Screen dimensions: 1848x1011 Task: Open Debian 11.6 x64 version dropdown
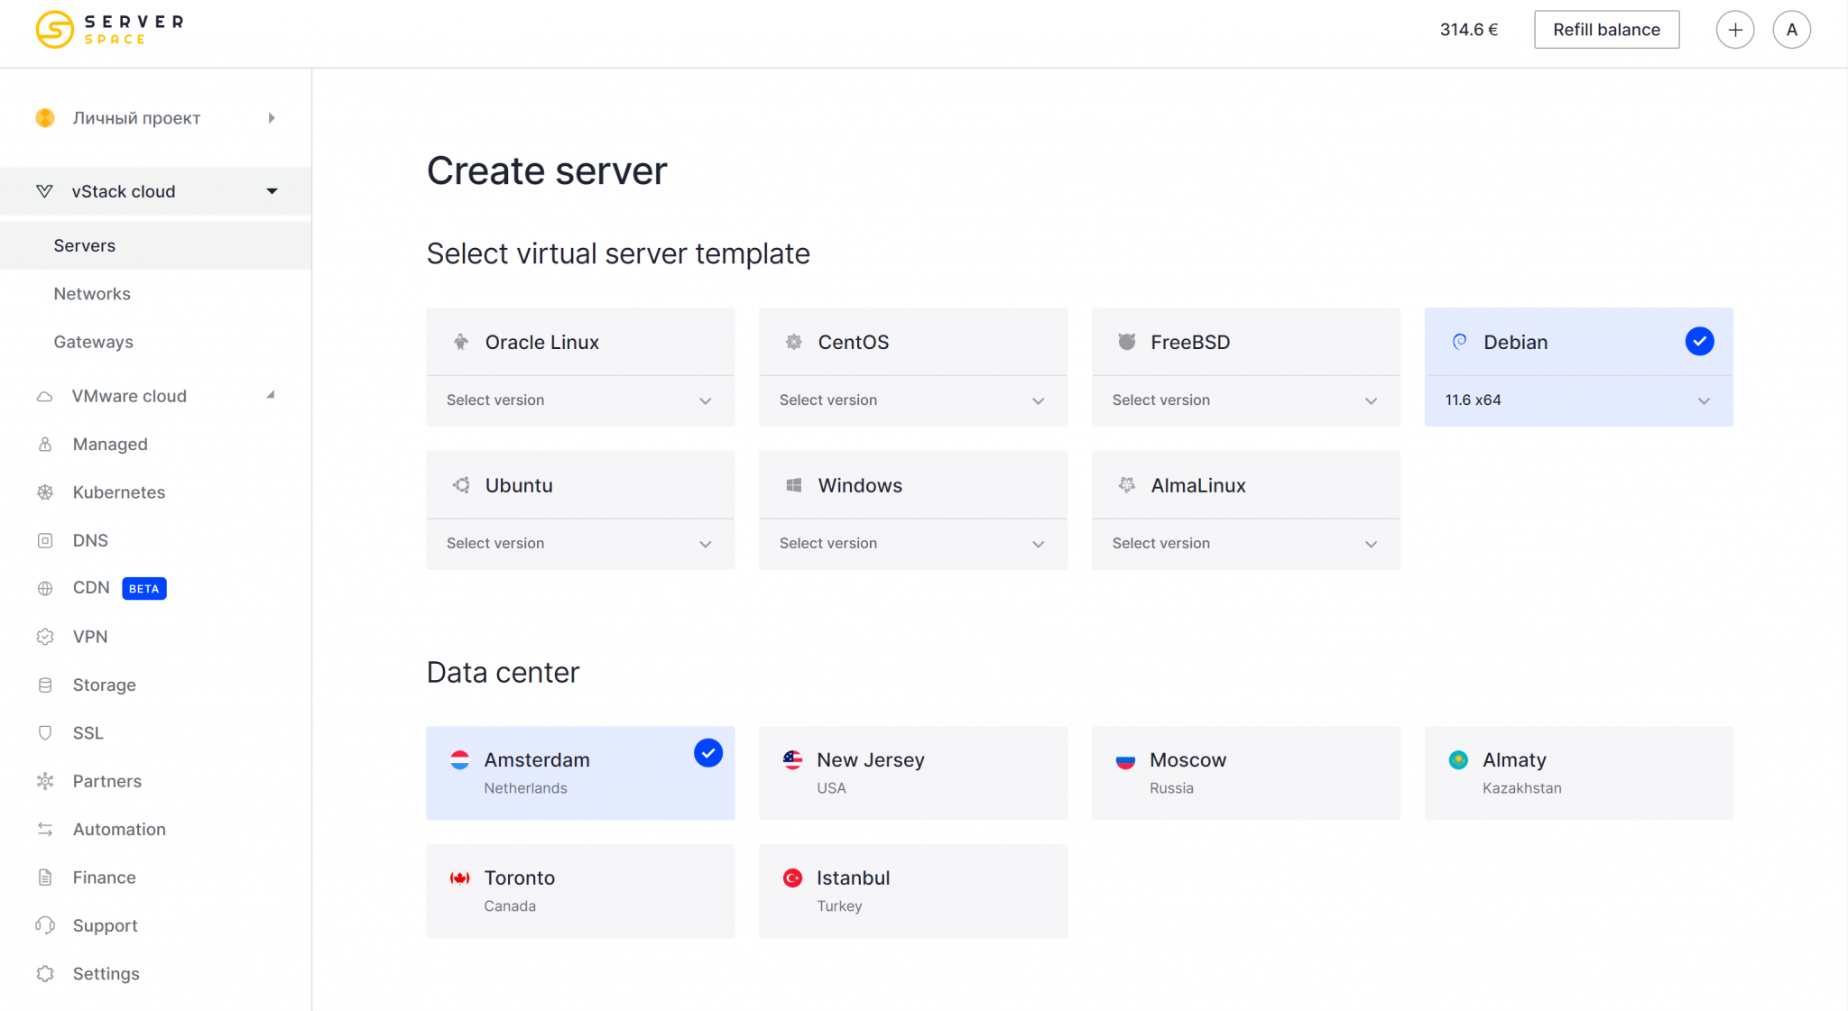click(x=1577, y=400)
